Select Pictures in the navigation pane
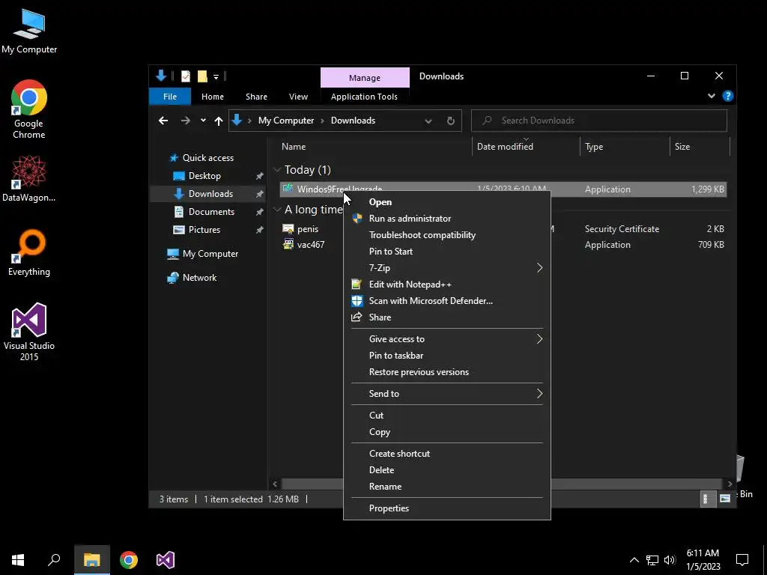 (204, 230)
